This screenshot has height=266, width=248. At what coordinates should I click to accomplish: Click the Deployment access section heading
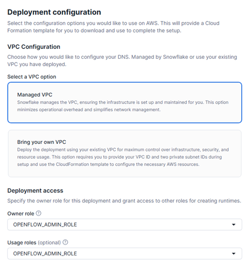point(35,190)
